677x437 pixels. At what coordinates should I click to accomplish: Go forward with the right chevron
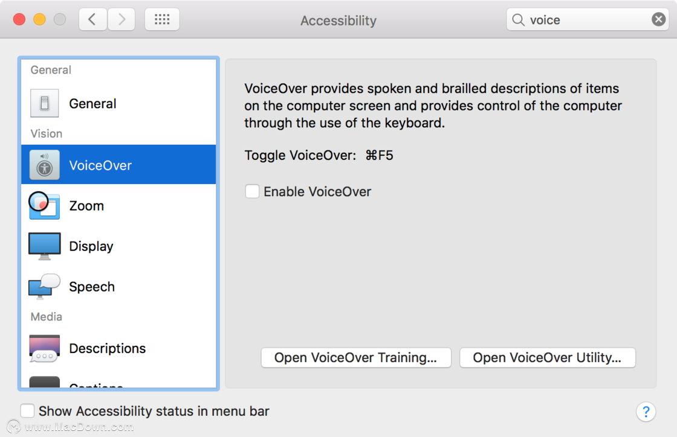pyautogui.click(x=121, y=19)
